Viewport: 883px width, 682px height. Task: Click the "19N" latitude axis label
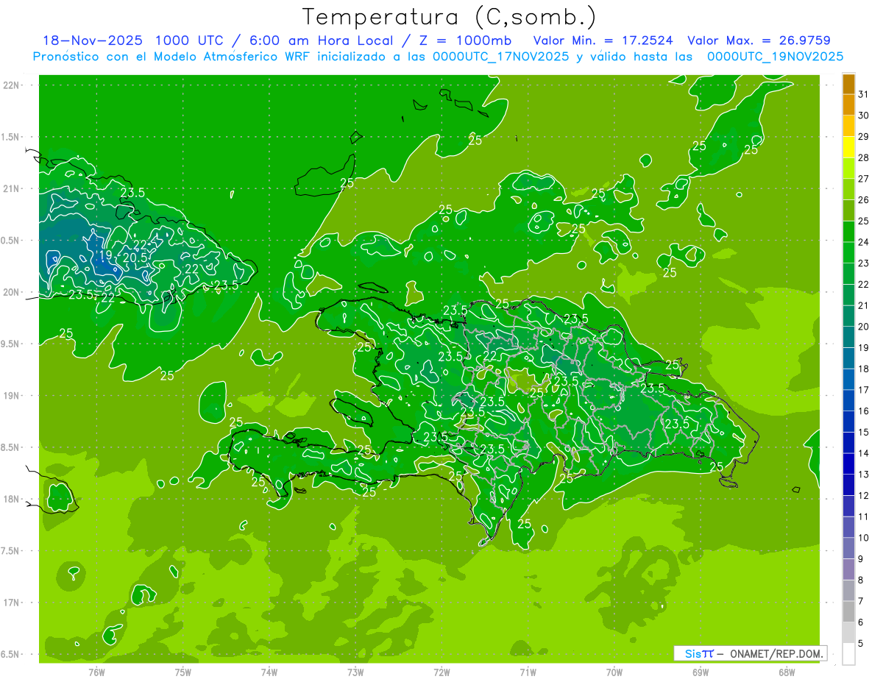click(11, 396)
